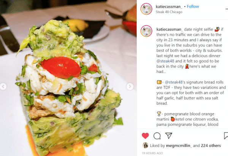Click the crab avocado stack photo
The height and width of the screenshot is (156, 228).
[x=68, y=78]
